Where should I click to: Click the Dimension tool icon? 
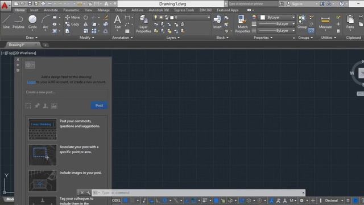127,18
